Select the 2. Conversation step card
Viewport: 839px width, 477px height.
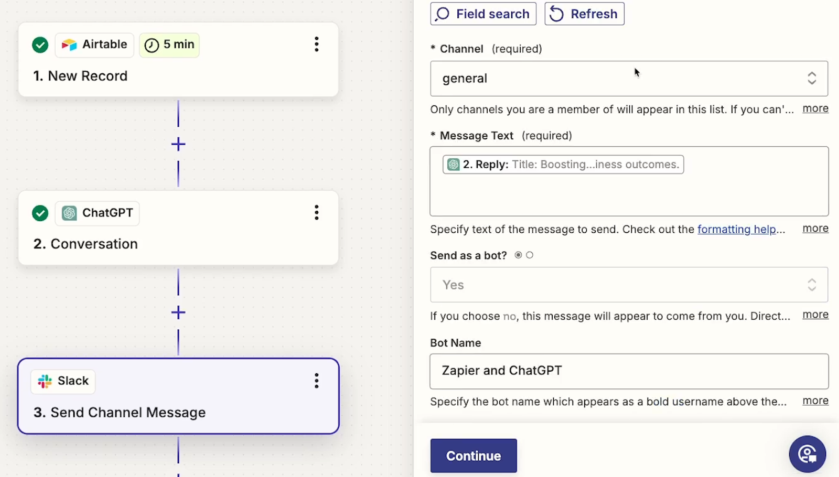[x=178, y=227]
